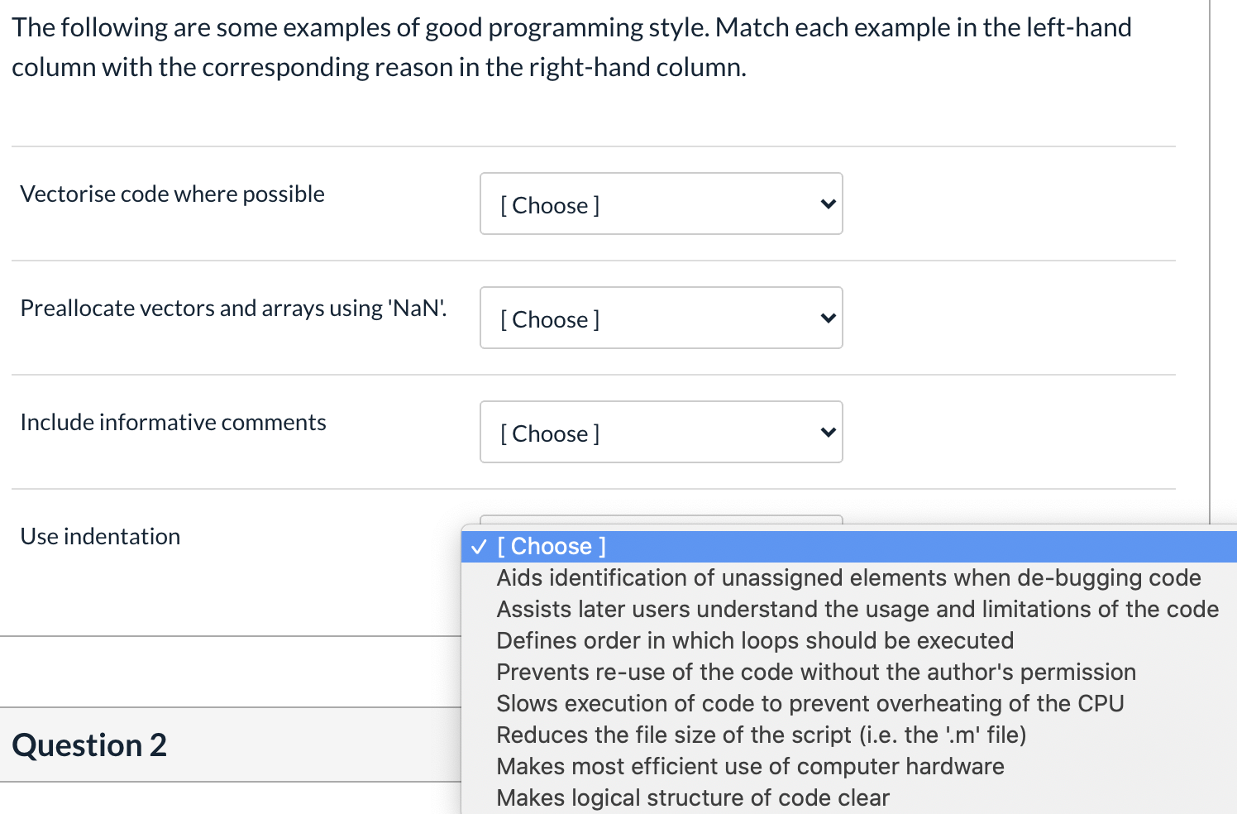Select 'Slows execution of code to prevent overheating'
Screen dimensions: 1237x814
pos(810,703)
